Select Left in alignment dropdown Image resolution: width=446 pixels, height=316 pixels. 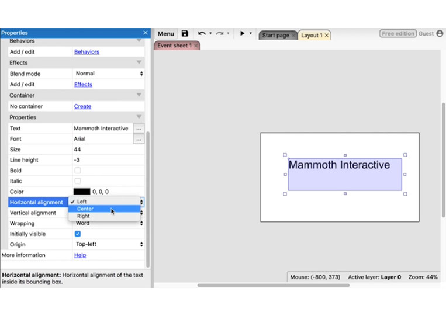coord(105,202)
